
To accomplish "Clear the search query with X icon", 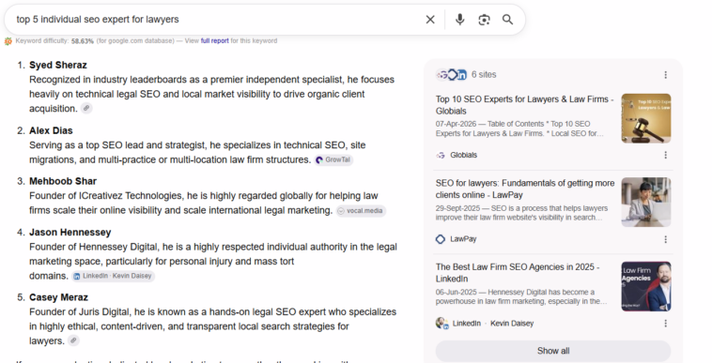I will [430, 20].
